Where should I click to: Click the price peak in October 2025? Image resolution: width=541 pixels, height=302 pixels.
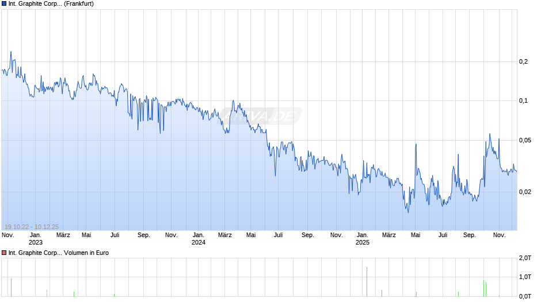[x=490, y=134]
